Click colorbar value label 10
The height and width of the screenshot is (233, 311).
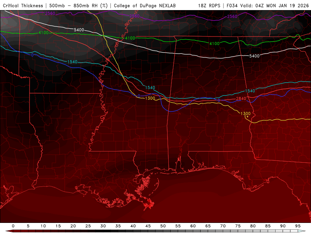pyautogui.click(x=43, y=226)
